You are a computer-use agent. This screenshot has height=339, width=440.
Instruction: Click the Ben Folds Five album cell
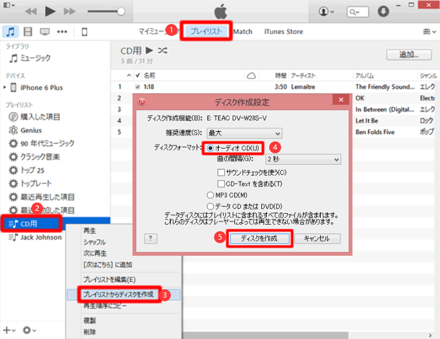tap(375, 132)
